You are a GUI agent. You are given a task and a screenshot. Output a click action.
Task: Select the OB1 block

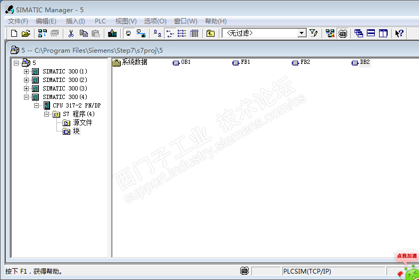click(182, 62)
